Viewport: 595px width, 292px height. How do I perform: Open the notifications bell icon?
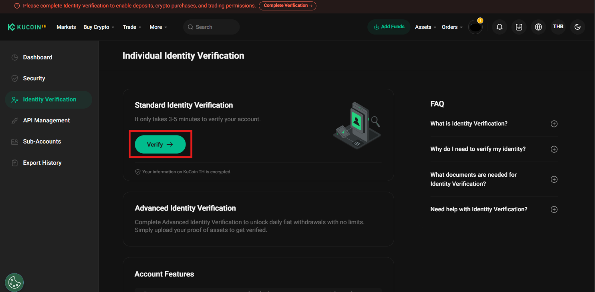click(499, 27)
